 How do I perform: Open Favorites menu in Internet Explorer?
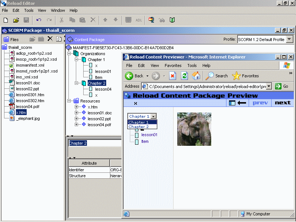173,65
